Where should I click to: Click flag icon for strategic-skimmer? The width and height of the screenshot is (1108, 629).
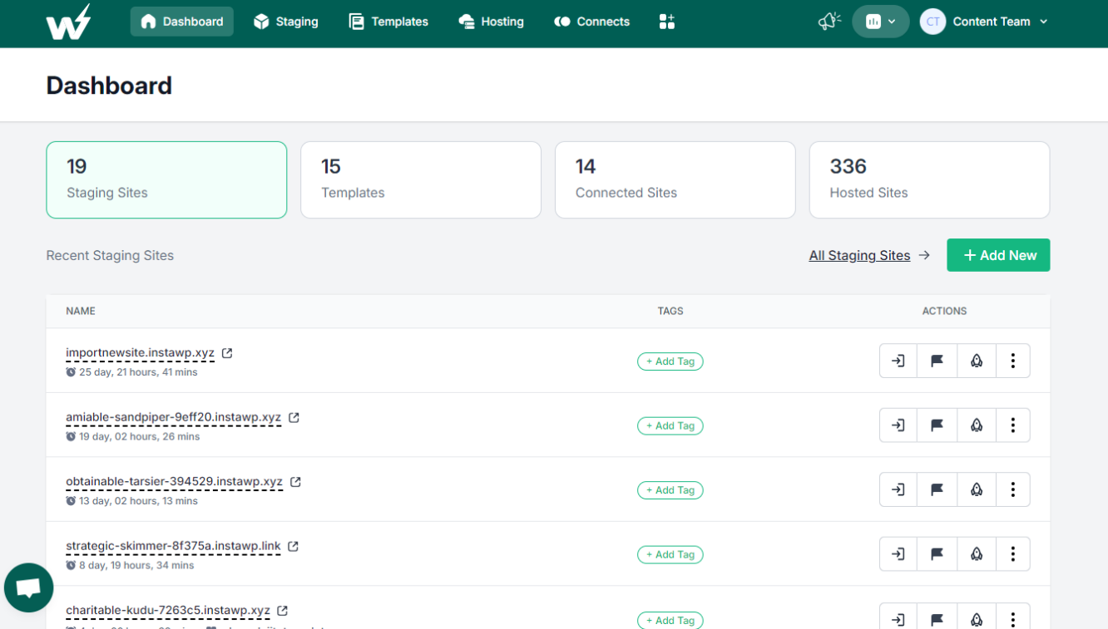coord(937,553)
